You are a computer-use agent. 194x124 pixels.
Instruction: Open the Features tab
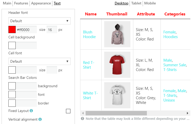click(21, 3)
